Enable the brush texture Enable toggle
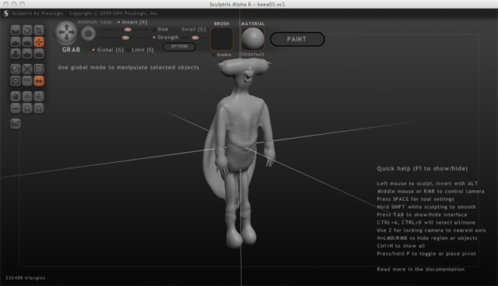Screen dimensions: 498x286 [222, 55]
